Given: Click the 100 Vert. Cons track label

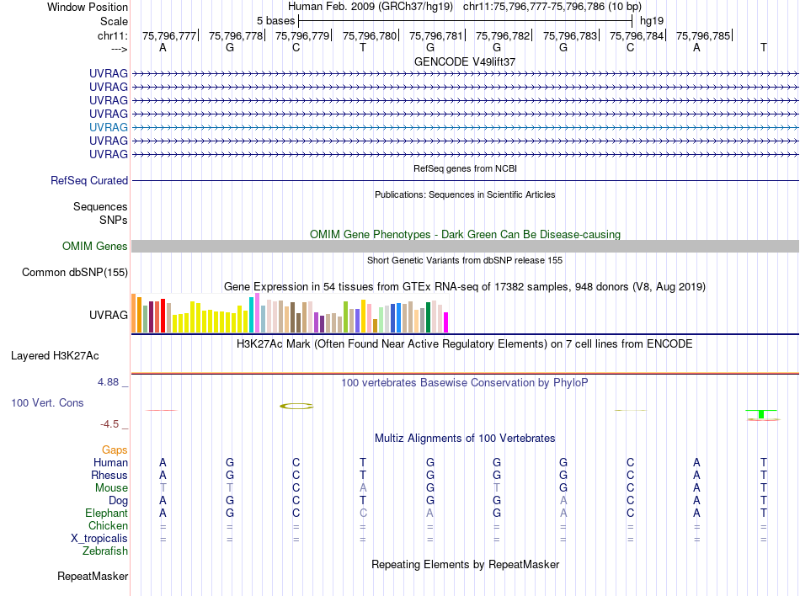Looking at the screenshot, I should [x=47, y=403].
